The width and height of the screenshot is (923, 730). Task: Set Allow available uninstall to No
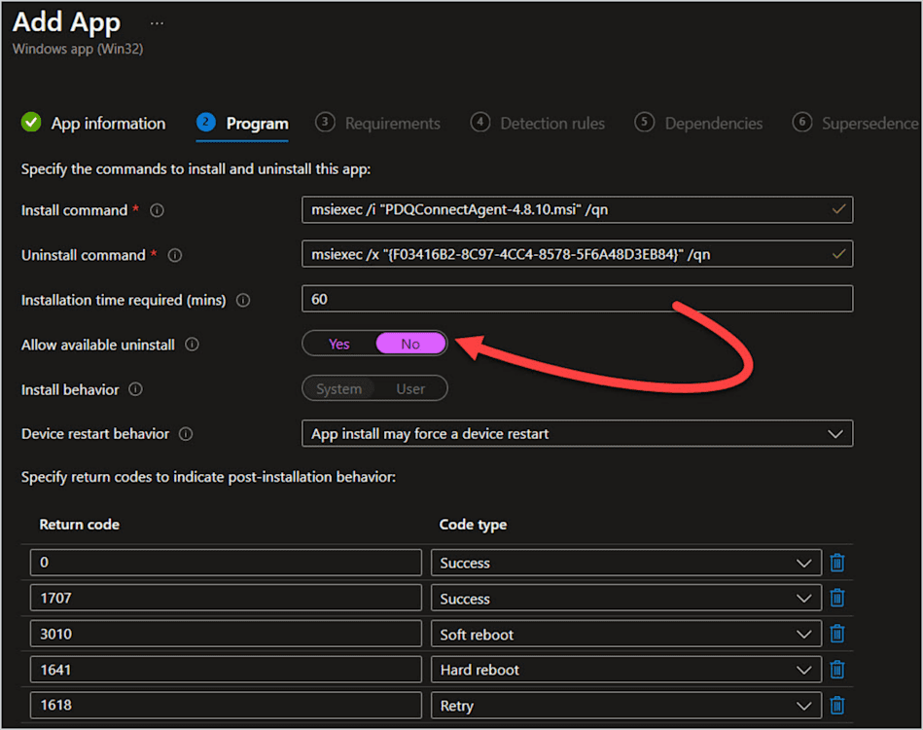[x=410, y=345]
